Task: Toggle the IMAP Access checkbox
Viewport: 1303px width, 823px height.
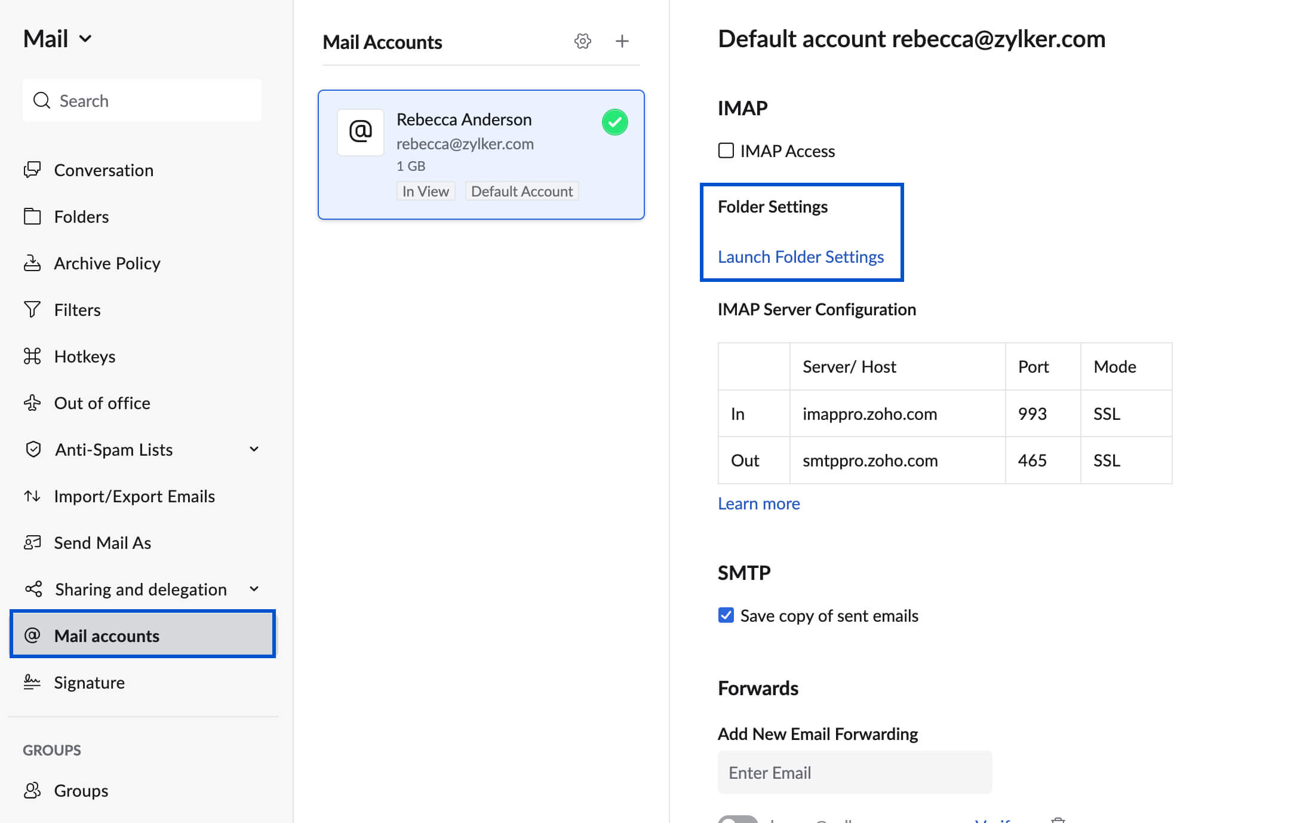Action: 725,150
